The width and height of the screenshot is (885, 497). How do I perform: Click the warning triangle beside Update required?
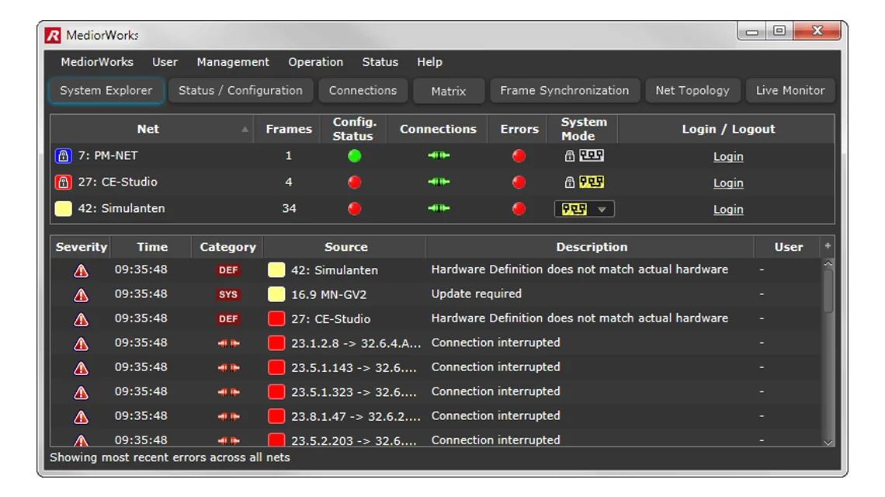coord(82,295)
